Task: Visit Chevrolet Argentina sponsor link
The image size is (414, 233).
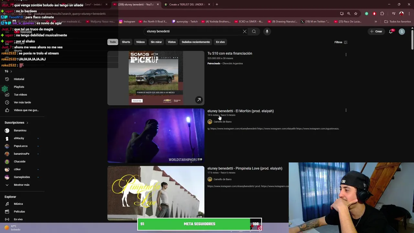Action: (232, 63)
